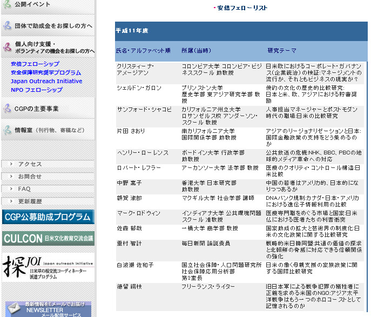371x317 pixels.
Task: Click the arrow icon beside アクセス
Action: click(11, 164)
